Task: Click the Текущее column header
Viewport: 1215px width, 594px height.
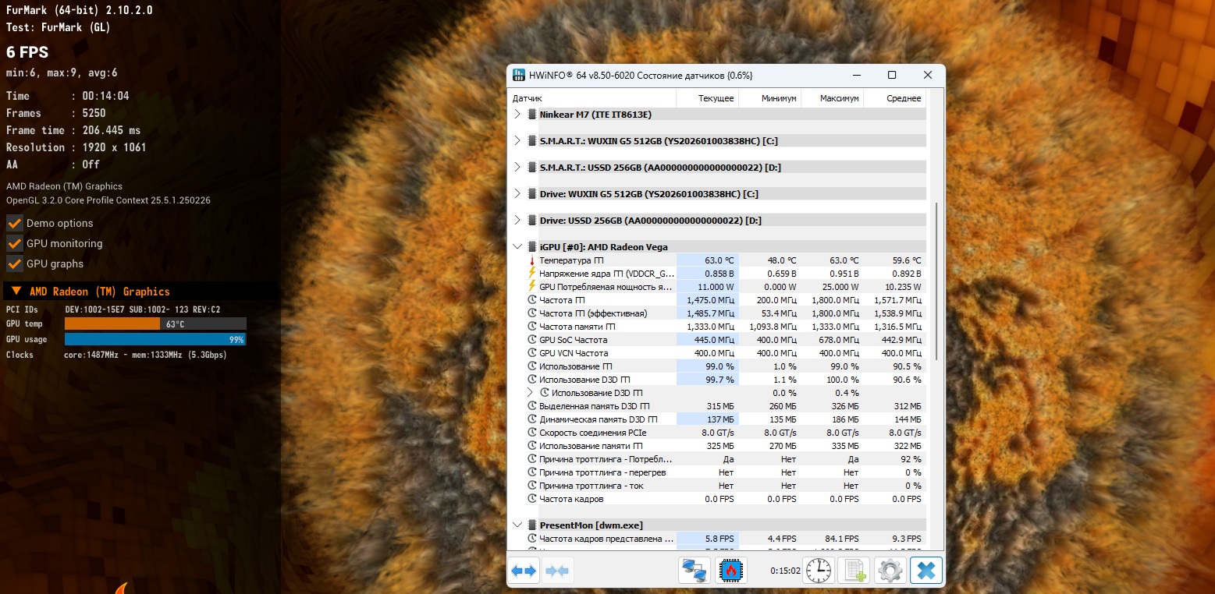Action: [707, 99]
